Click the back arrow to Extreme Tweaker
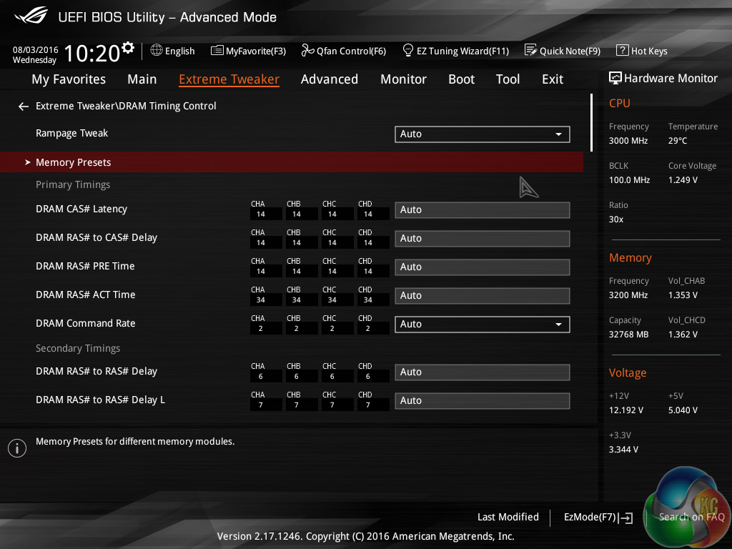 [x=24, y=107]
